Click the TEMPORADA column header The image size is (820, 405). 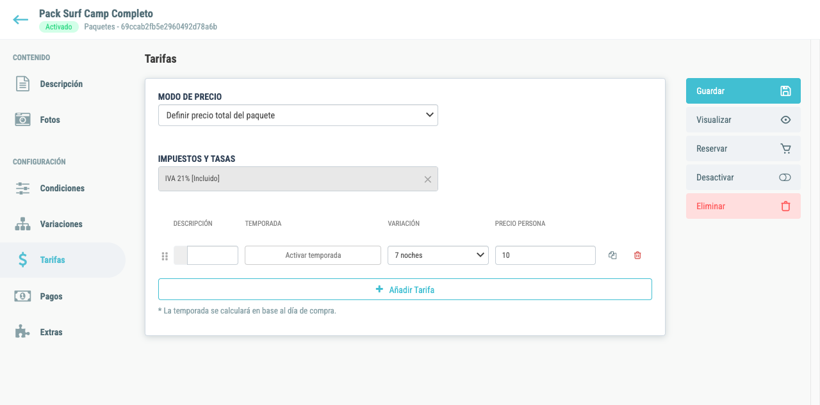pyautogui.click(x=263, y=223)
